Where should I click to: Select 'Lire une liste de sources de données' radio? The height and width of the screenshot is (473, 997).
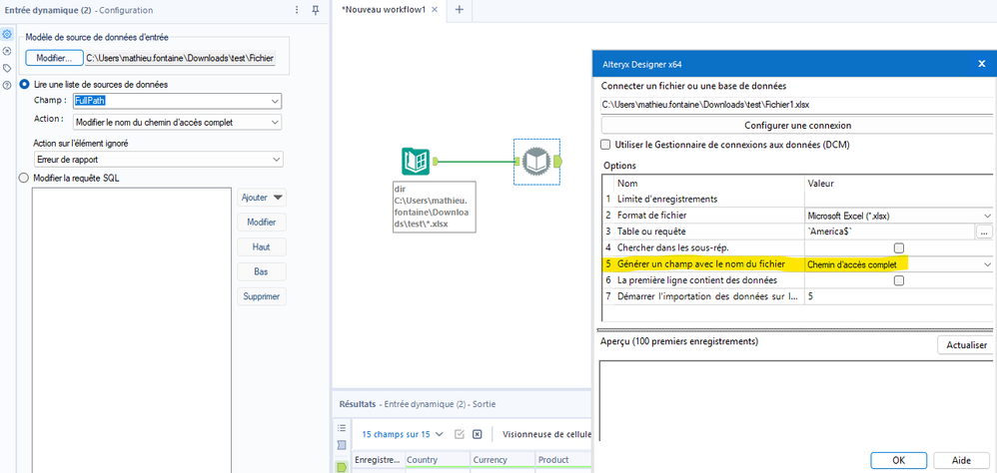pyautogui.click(x=24, y=84)
